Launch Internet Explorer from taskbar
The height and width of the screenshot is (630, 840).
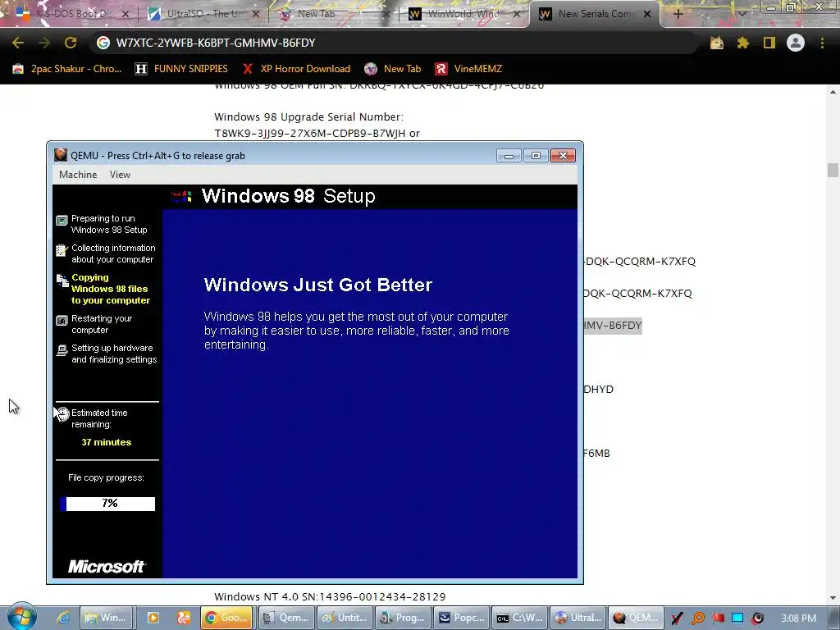click(x=63, y=618)
